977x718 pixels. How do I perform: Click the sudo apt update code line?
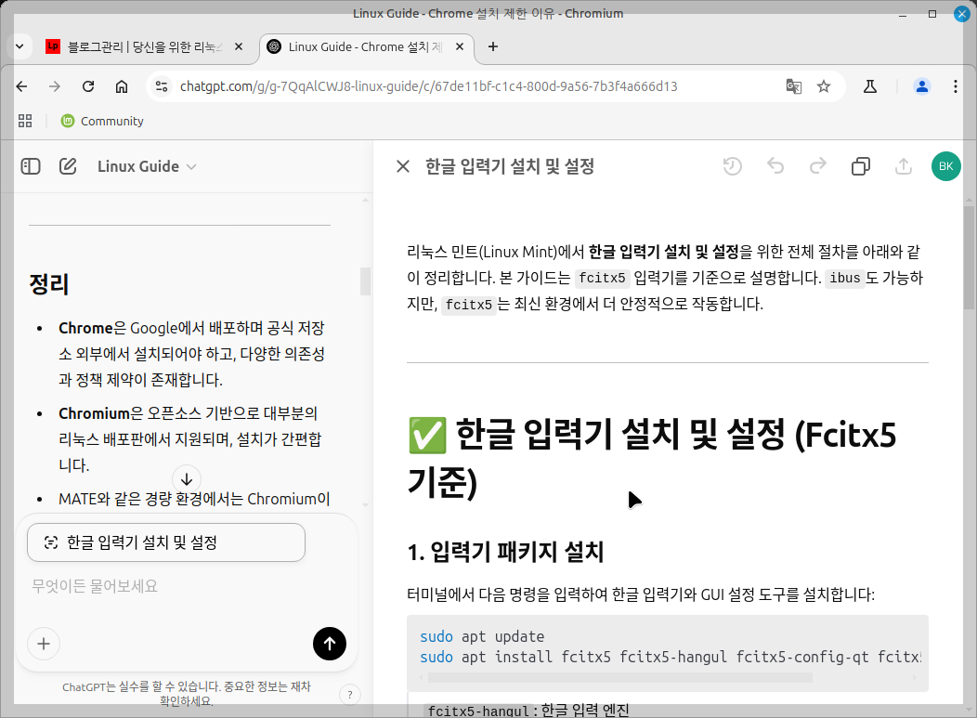[x=482, y=636]
